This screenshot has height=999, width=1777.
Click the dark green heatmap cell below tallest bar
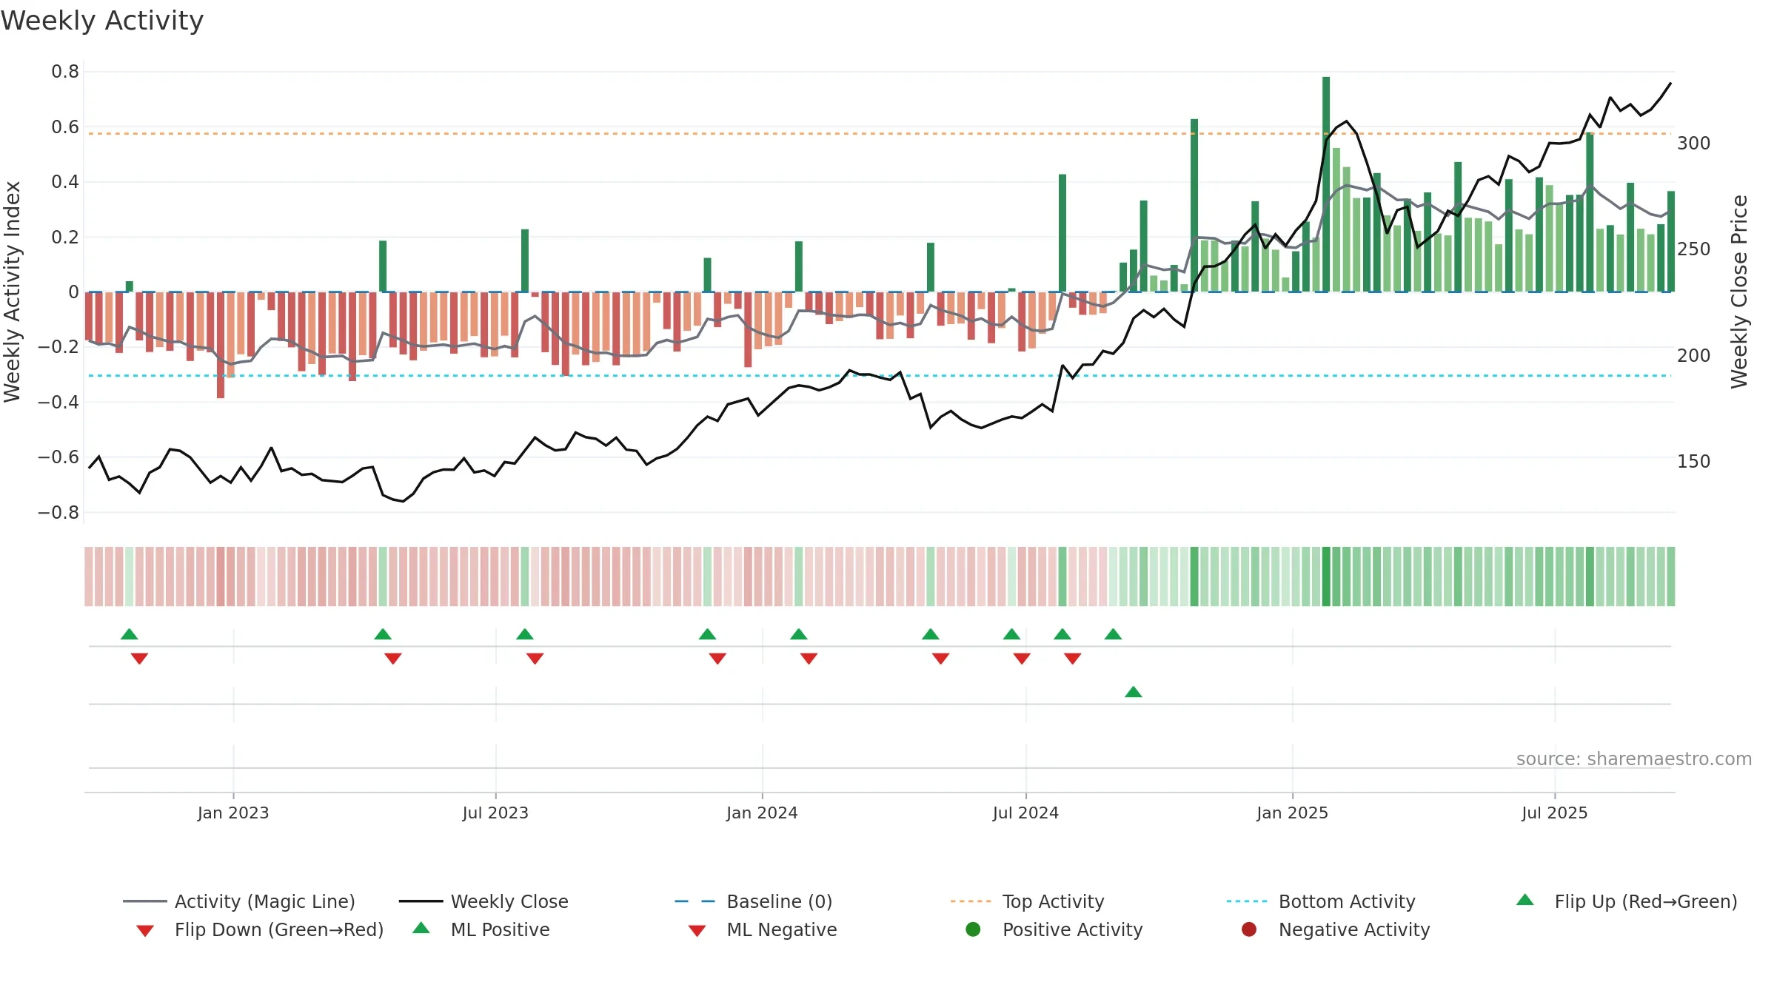point(1326,576)
